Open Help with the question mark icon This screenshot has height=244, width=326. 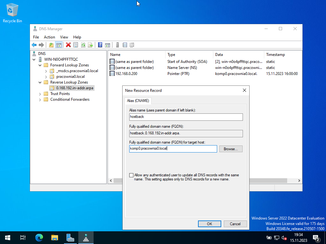(100, 45)
